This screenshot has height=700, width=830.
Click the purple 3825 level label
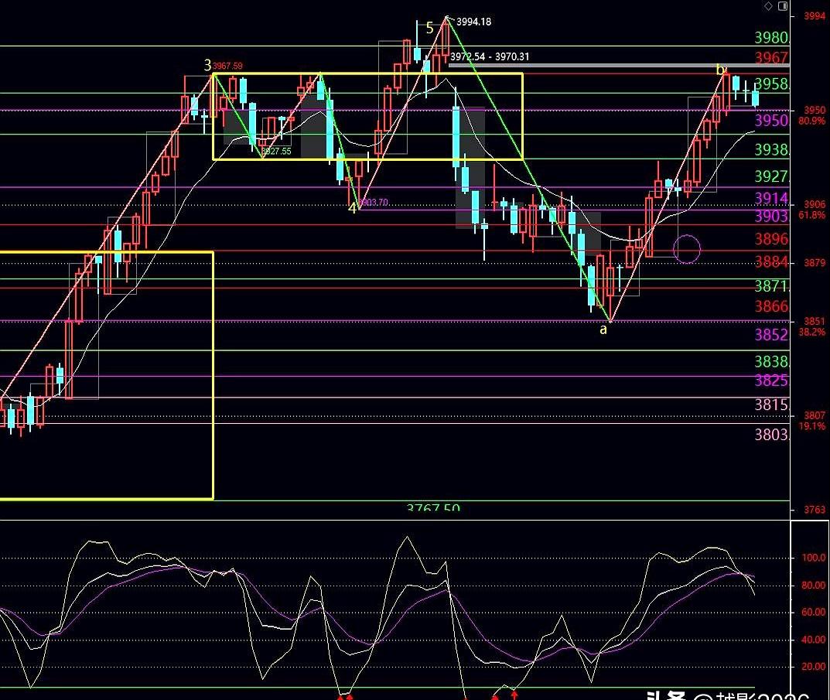coord(772,381)
